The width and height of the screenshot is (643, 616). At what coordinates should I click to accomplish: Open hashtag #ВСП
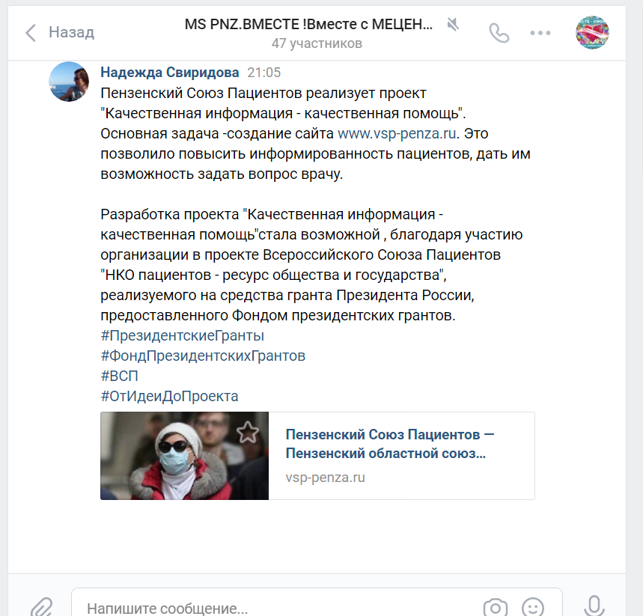click(119, 376)
